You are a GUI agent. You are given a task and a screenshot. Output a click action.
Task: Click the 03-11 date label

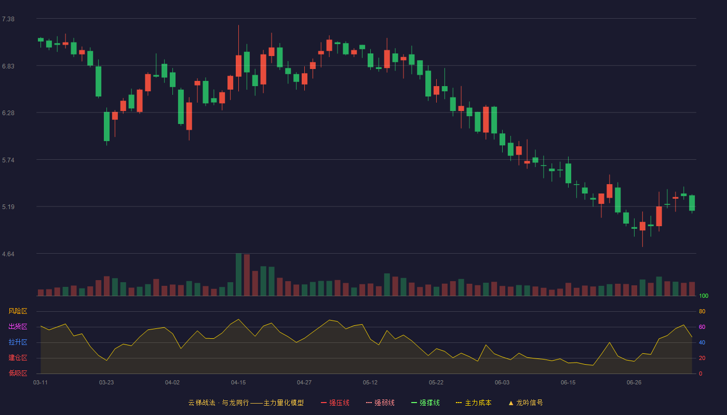pyautogui.click(x=41, y=382)
